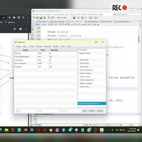The width and height of the screenshot is (142, 142).
Task: Click the Add button
Action: coord(84,111)
